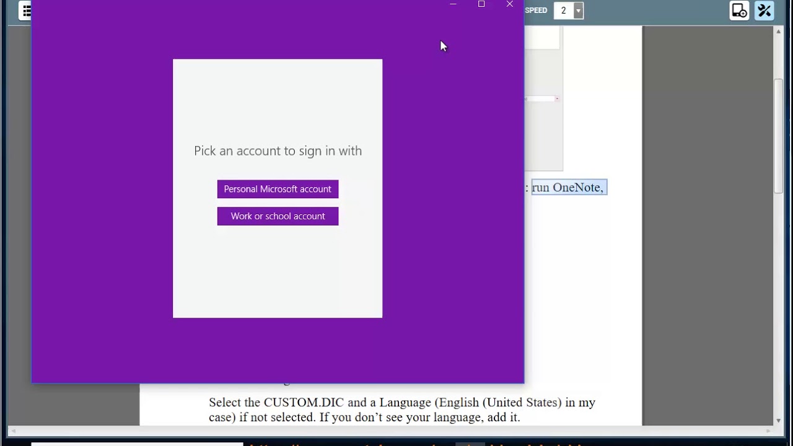Click the 'Select the CUSTOM.DIC' paragraph text
The image size is (793, 446).
[402, 409]
